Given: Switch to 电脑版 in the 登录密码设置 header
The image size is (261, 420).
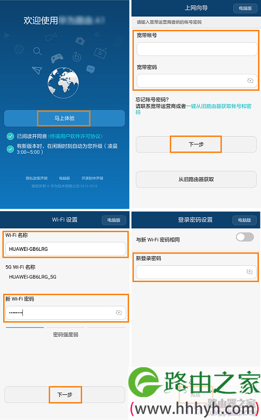Looking at the screenshot, I should tap(244, 220).
